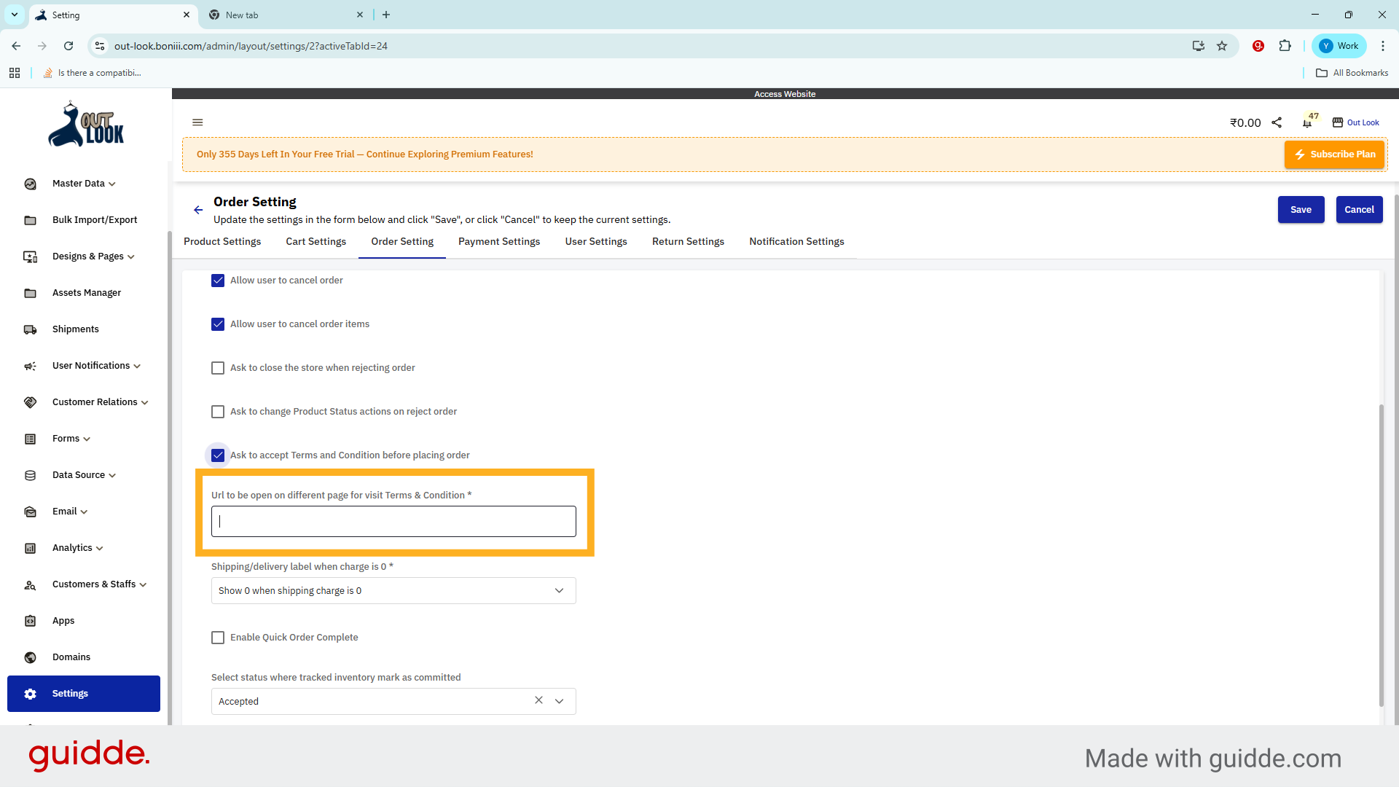The width and height of the screenshot is (1399, 787).
Task: Open the notifications bell icon
Action: pyautogui.click(x=1307, y=123)
